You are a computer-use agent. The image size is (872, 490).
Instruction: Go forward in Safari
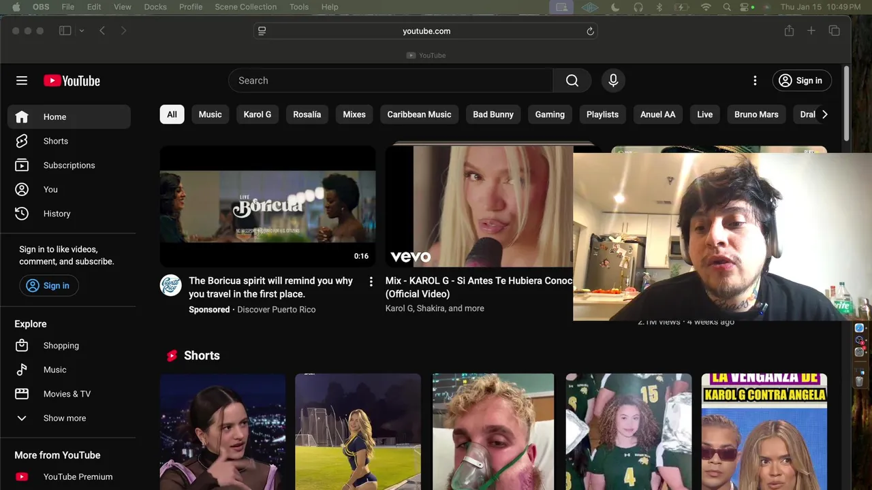[x=123, y=31]
